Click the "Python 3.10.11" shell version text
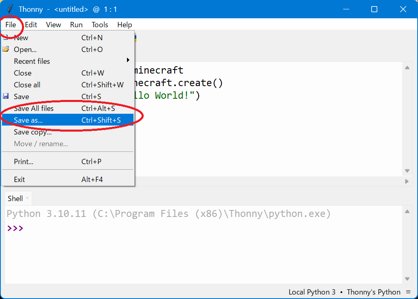Screen dimensions: 418x299 (46, 214)
